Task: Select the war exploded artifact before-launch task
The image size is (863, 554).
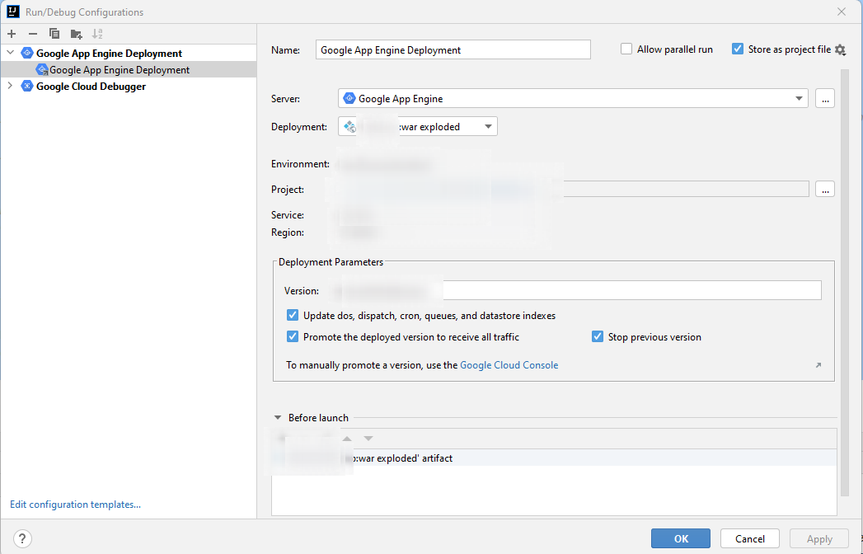Action: pos(554,458)
